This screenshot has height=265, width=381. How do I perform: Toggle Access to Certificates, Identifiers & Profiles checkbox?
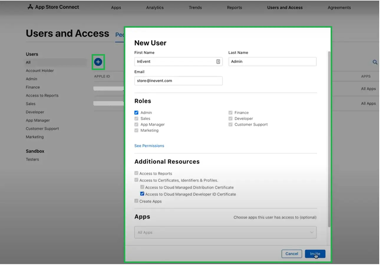[136, 180]
